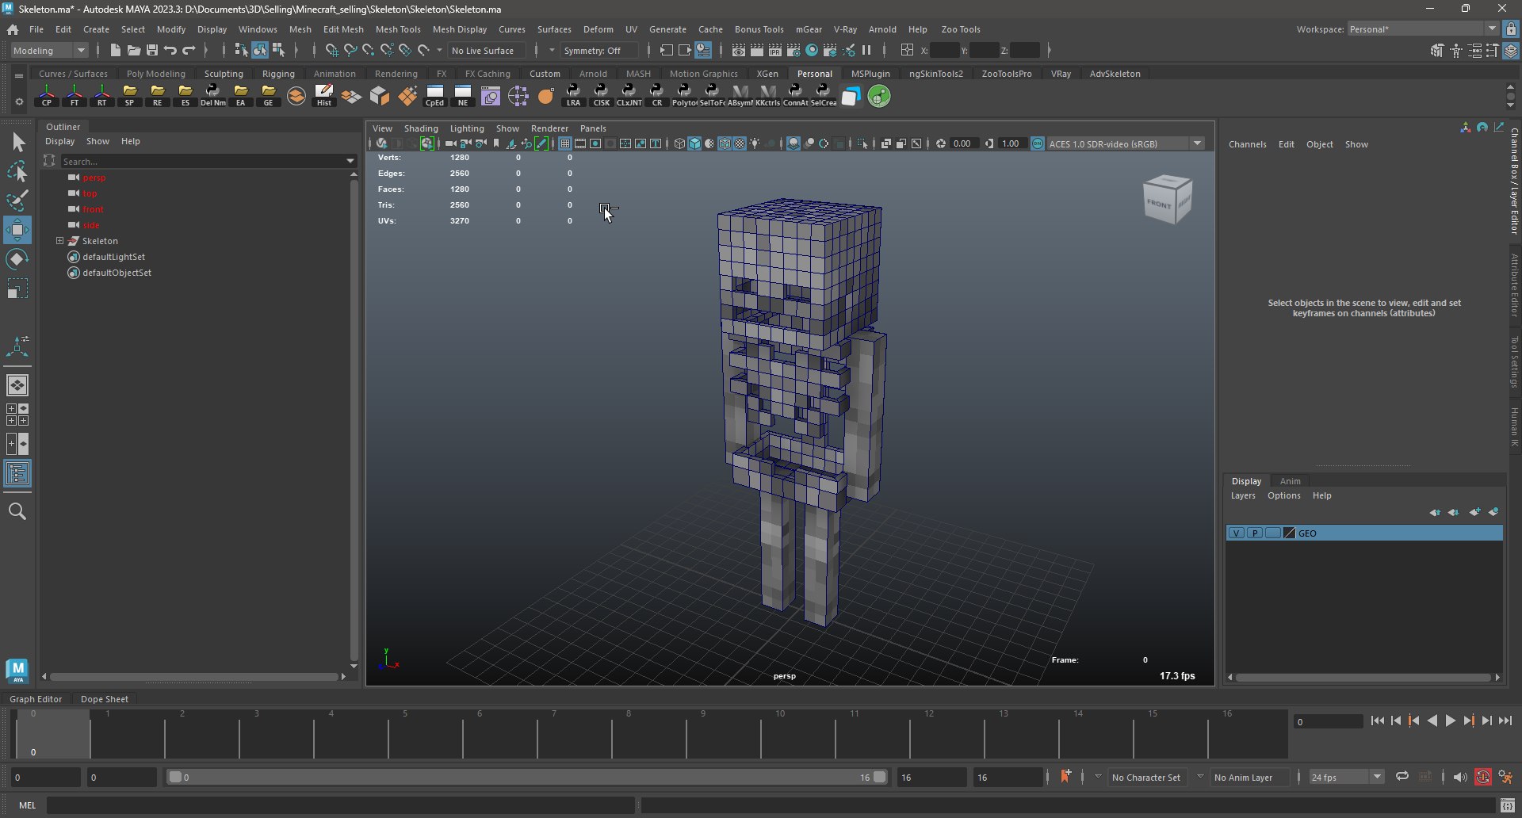Open the Modeling menu set dropdown
This screenshot has width=1522, height=818.
[50, 50]
